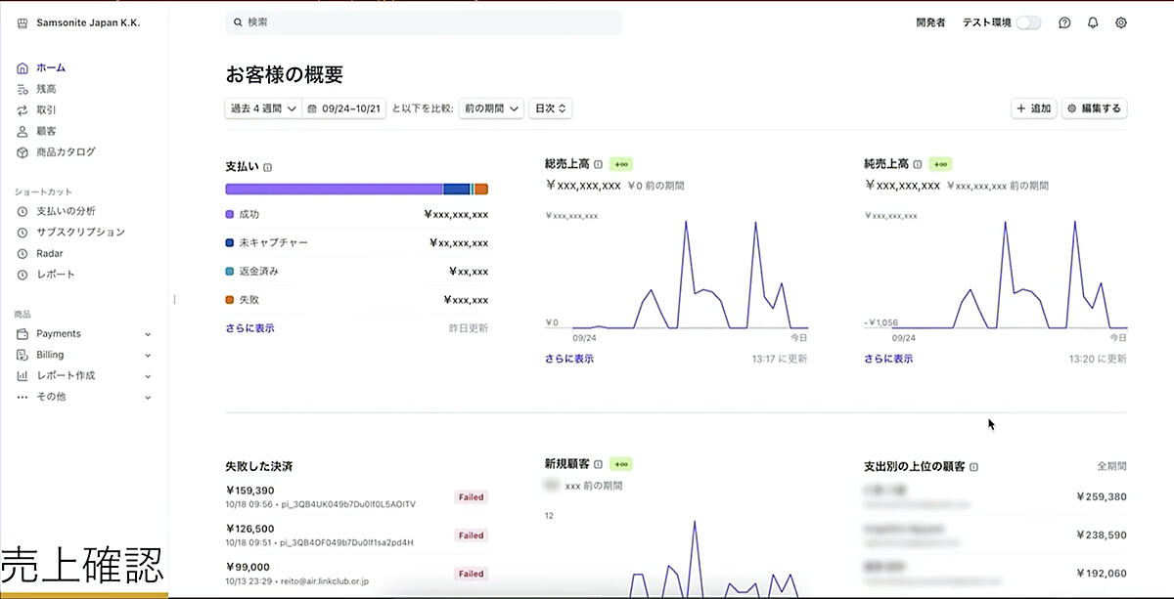The height and width of the screenshot is (599, 1174).
Task: Click the info icon beside 支出別の上位の顧客
Action: point(973,467)
